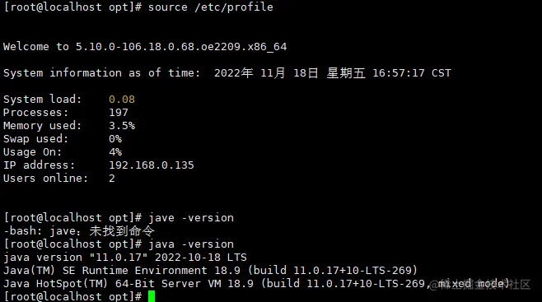Click the 'System load:' label
The image size is (542, 302).
[x=43, y=100]
